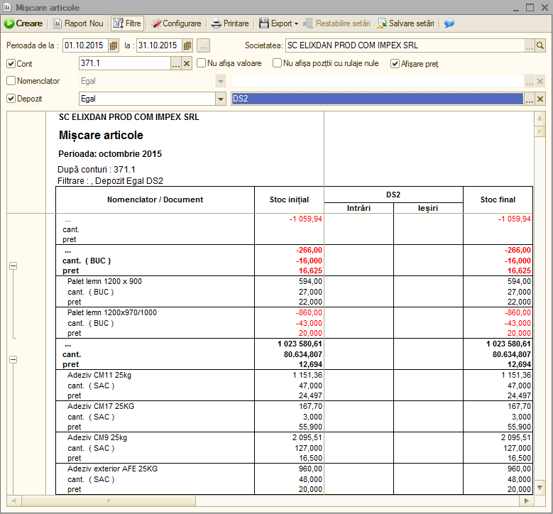This screenshot has height=514, width=553.
Task: Disable the Afișare preț checkbox
Action: tap(395, 63)
